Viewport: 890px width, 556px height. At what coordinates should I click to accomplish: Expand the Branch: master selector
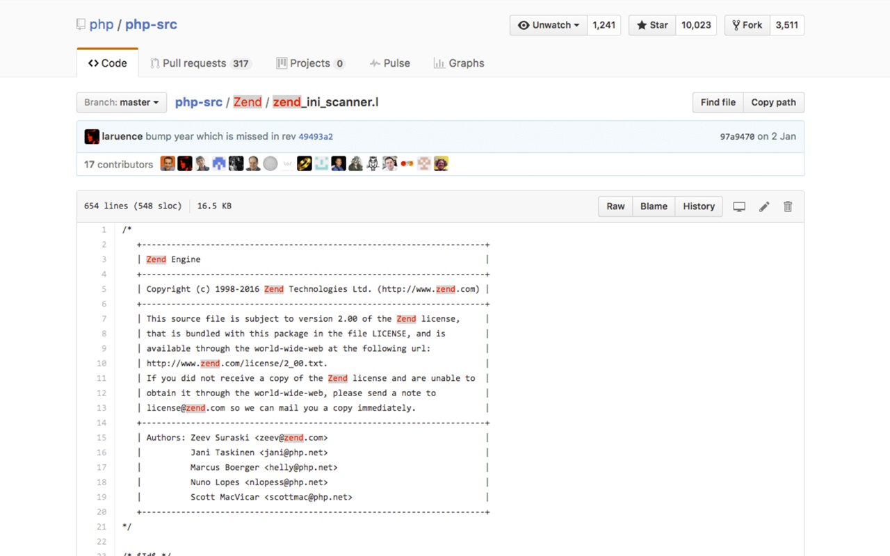tap(122, 102)
